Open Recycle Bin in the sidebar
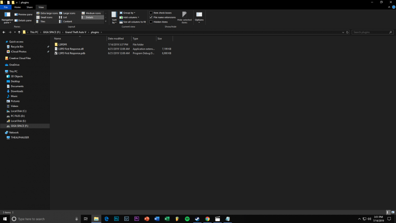Image resolution: width=396 pixels, height=223 pixels. pos(17,47)
